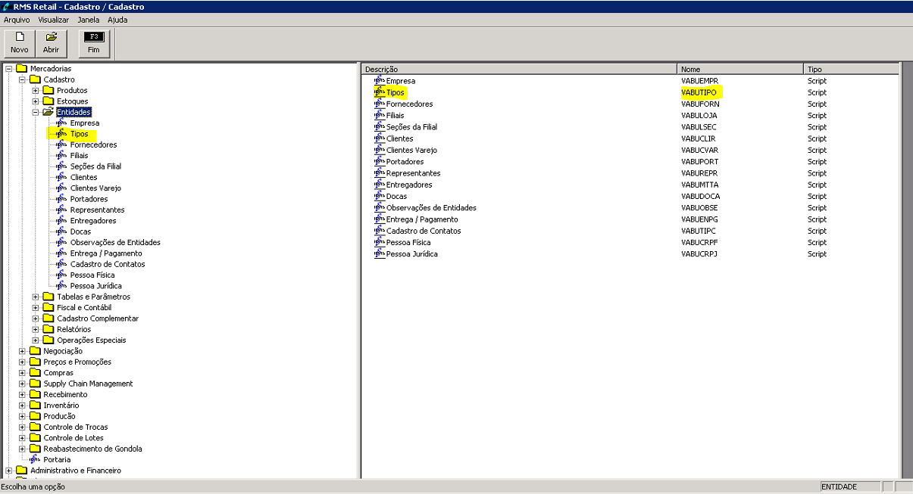
Task: Select Seções da Filial icon in tree
Action: click(x=61, y=166)
